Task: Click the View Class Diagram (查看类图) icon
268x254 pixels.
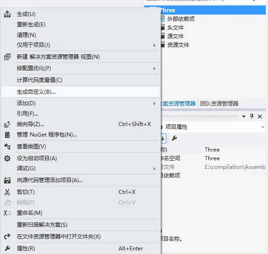Action: tap(7, 147)
